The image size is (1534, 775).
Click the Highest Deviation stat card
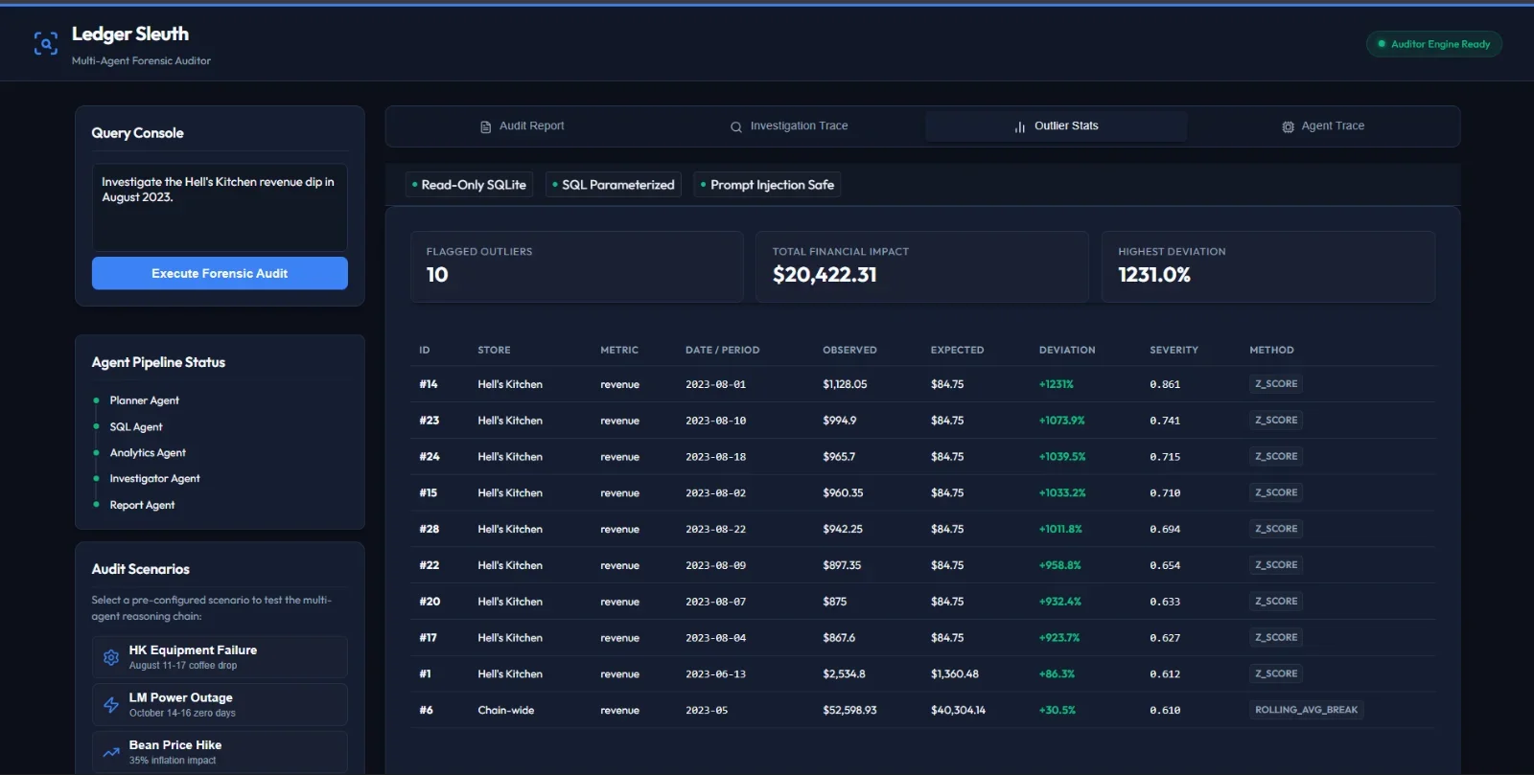1268,266
